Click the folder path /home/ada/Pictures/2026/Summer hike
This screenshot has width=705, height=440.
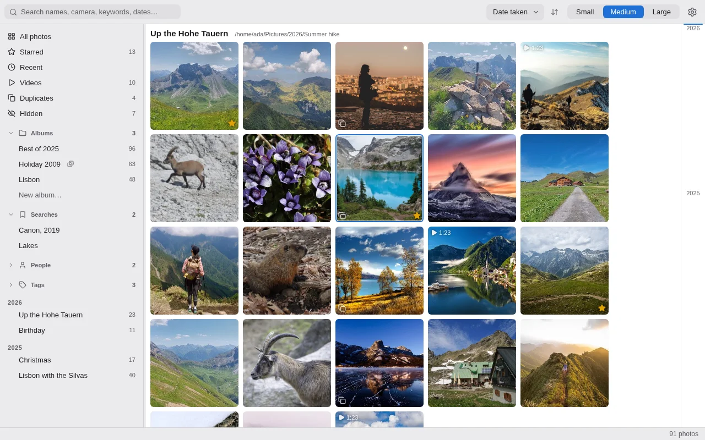coord(287,34)
